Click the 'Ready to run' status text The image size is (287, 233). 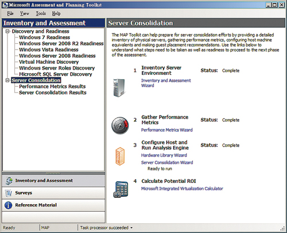coord(160,169)
